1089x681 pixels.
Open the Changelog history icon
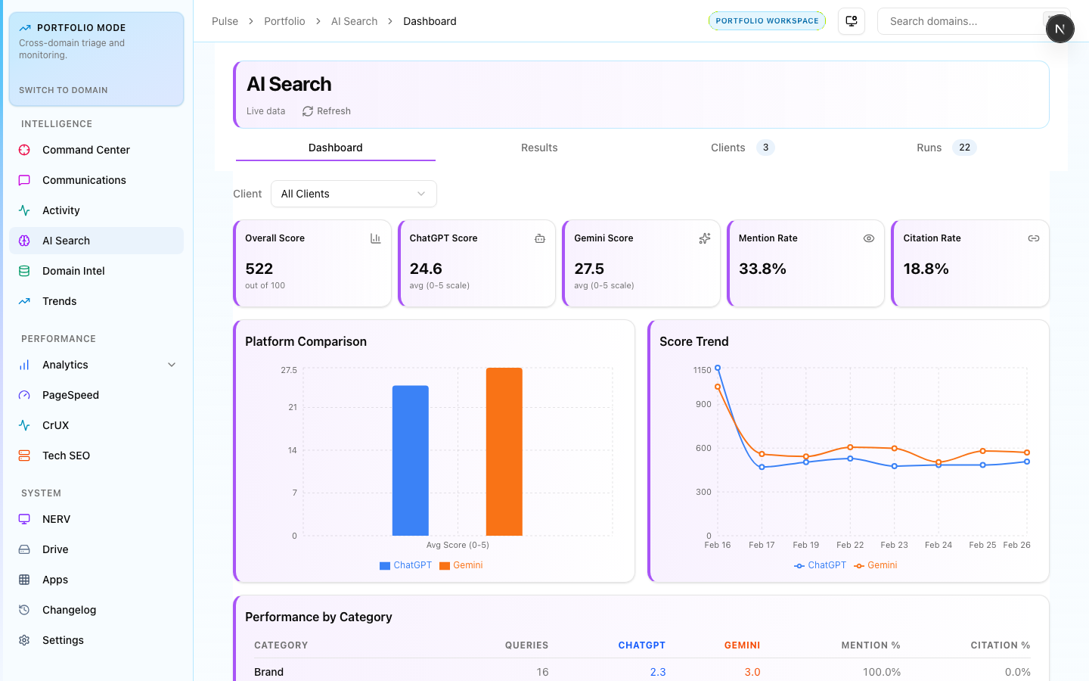tap(24, 610)
